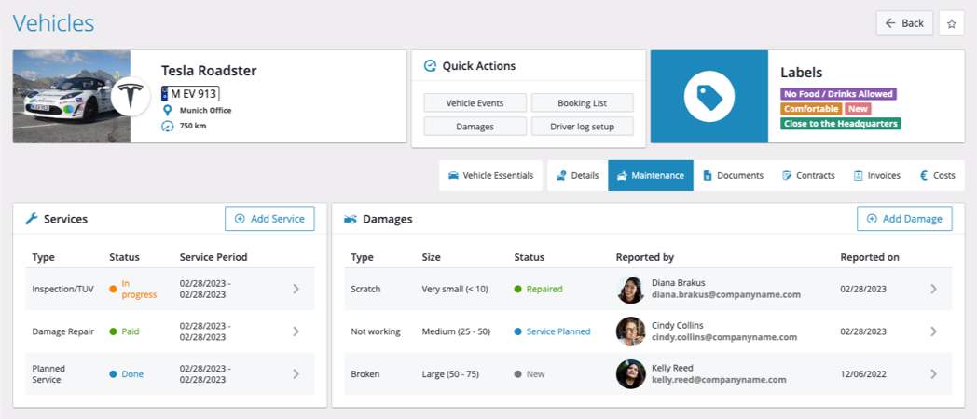Image resolution: width=977 pixels, height=419 pixels.
Task: Click the Service Planned status
Action: tap(558, 331)
